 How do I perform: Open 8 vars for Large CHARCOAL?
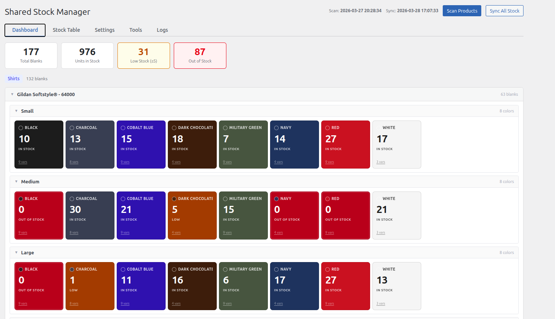pyautogui.click(x=74, y=303)
